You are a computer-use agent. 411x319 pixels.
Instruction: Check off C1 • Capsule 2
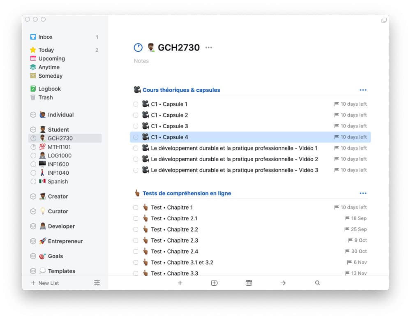point(136,115)
